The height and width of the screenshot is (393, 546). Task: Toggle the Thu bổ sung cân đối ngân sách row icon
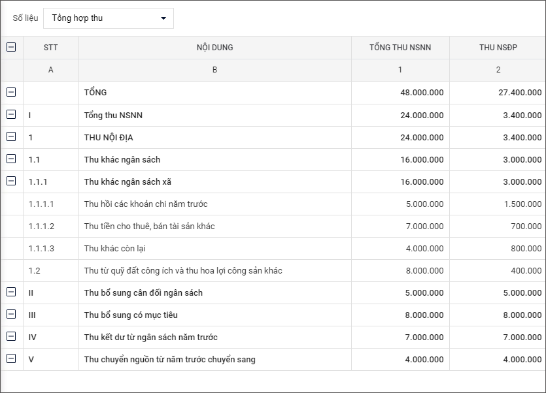(11, 292)
